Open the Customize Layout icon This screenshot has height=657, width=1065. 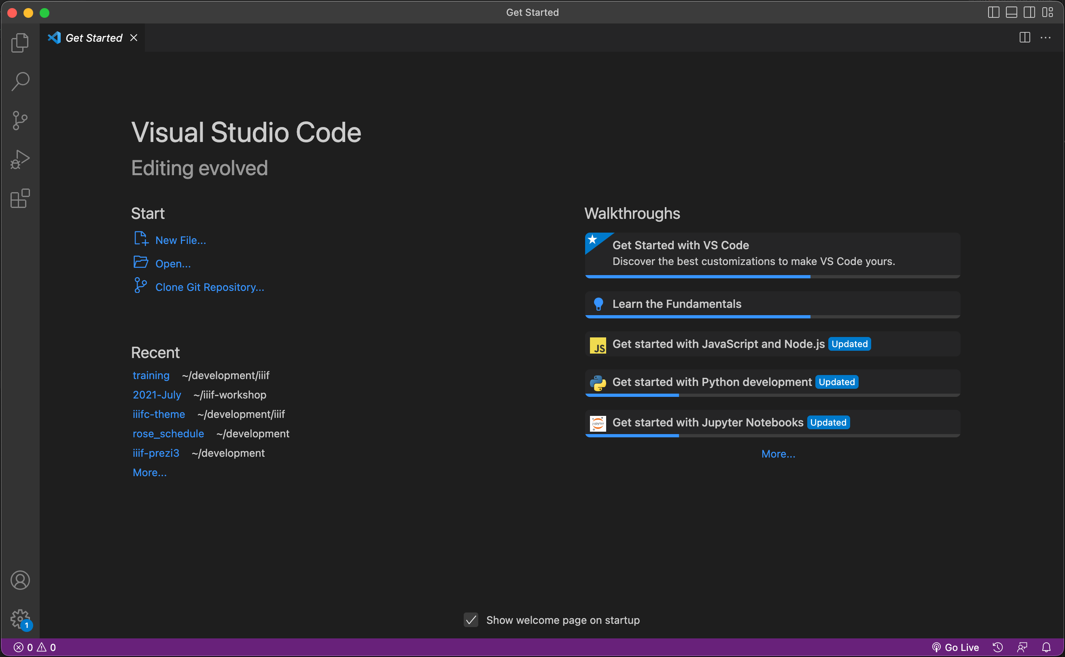[1047, 12]
